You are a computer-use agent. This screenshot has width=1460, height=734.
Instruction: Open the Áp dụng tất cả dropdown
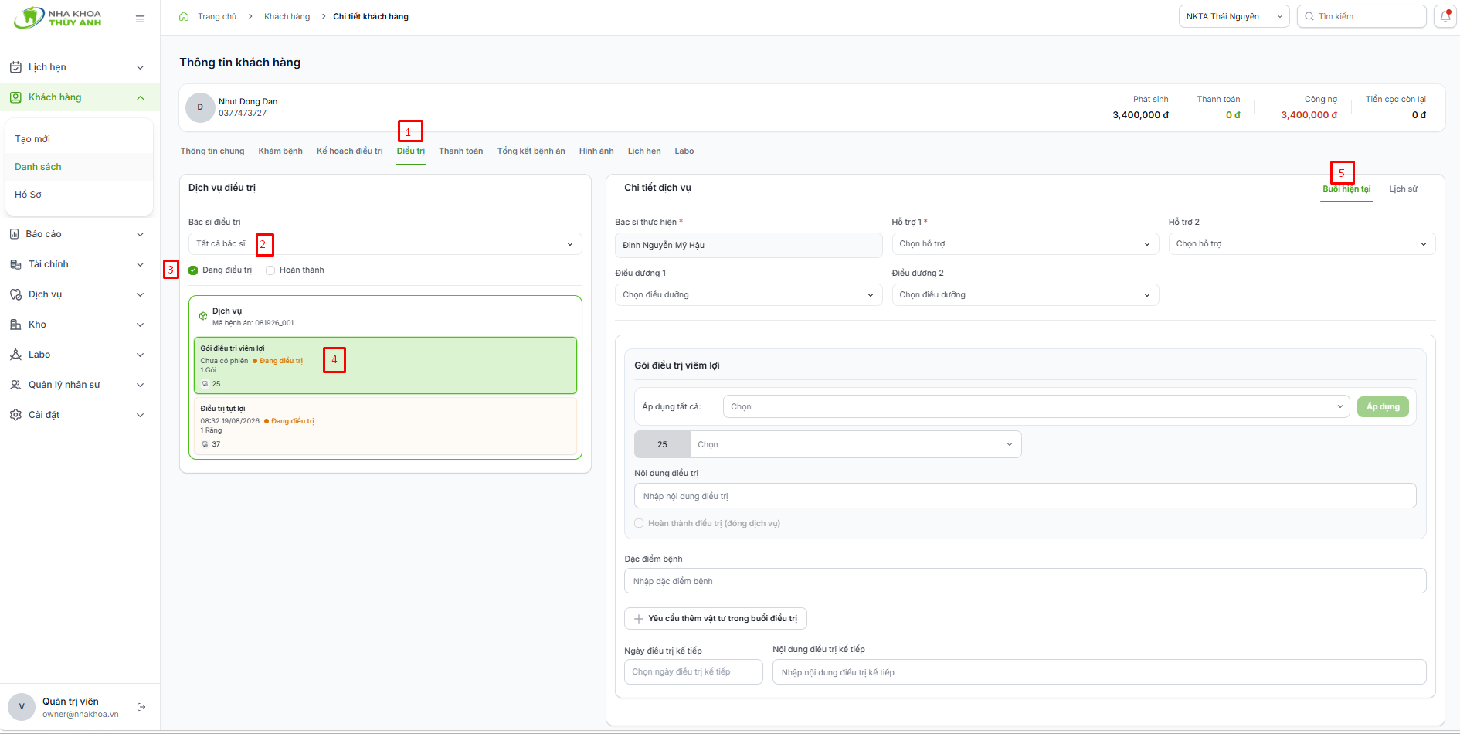1036,406
